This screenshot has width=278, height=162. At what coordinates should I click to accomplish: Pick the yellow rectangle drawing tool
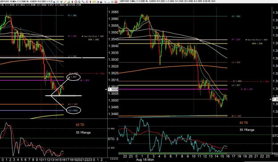click(94, 2)
